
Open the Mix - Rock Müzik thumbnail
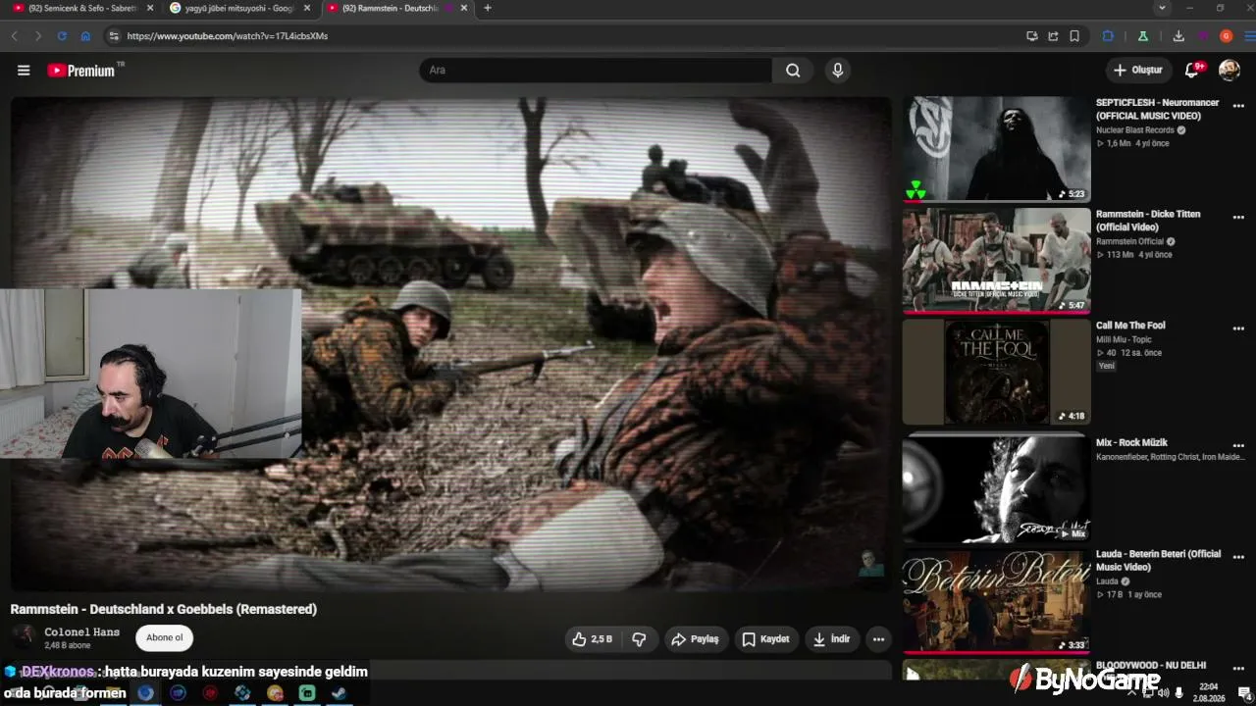pos(996,488)
